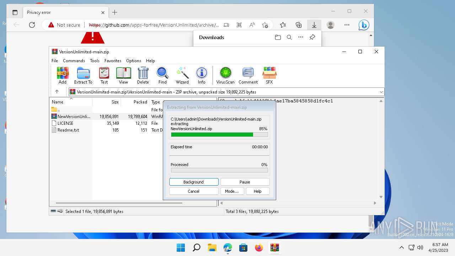The height and width of the screenshot is (256, 455).
Task: Sort file list by Name column
Action: coord(71,102)
